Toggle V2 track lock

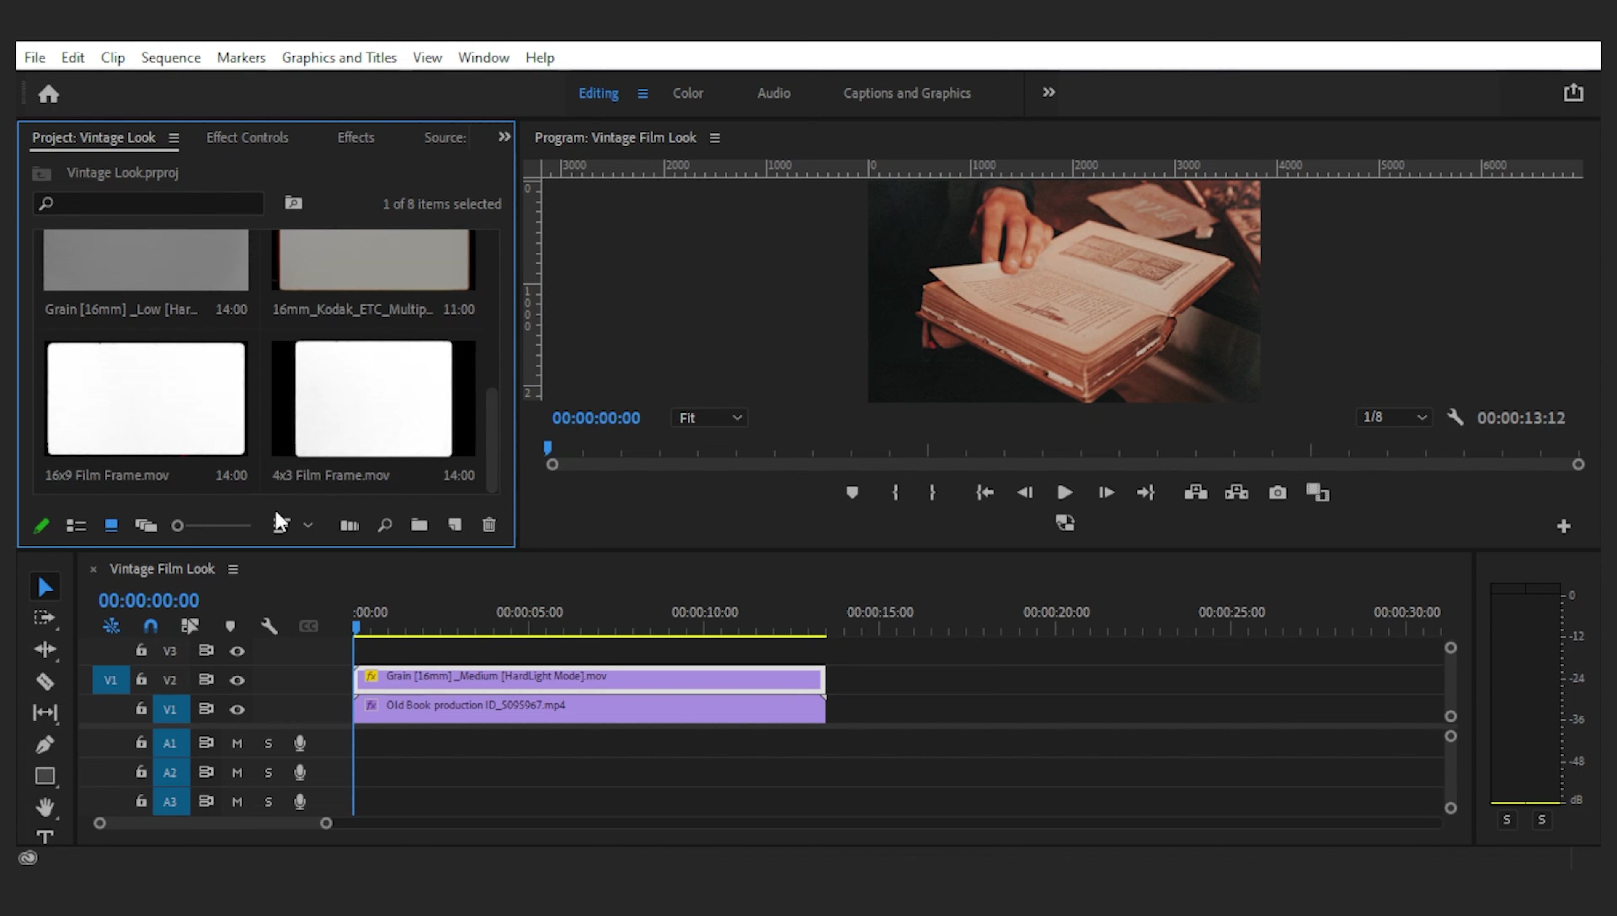[141, 679]
